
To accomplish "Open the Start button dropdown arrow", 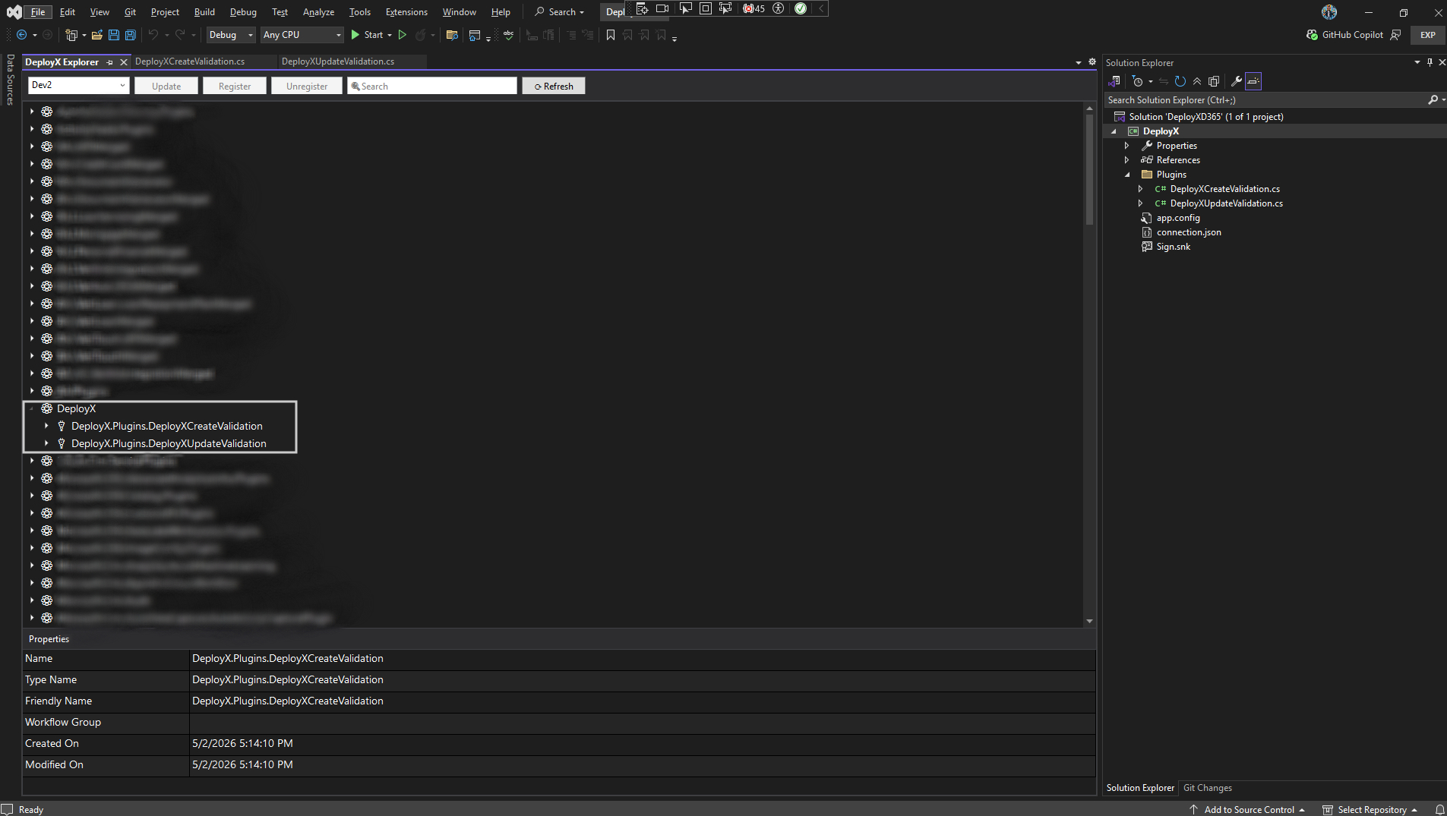I will [x=390, y=35].
